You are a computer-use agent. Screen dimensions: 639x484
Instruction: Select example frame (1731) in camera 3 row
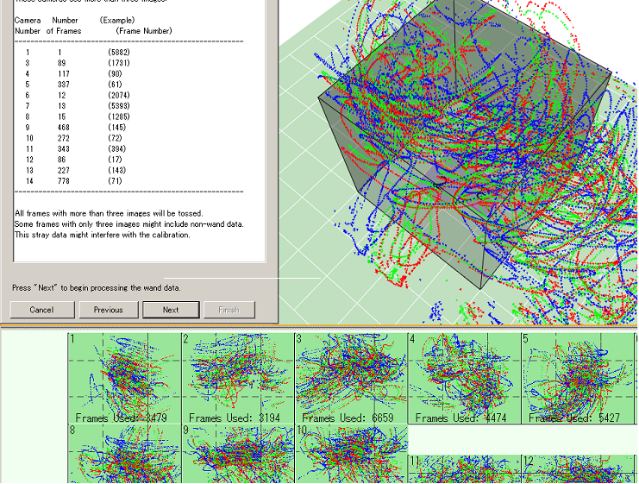click(x=119, y=63)
